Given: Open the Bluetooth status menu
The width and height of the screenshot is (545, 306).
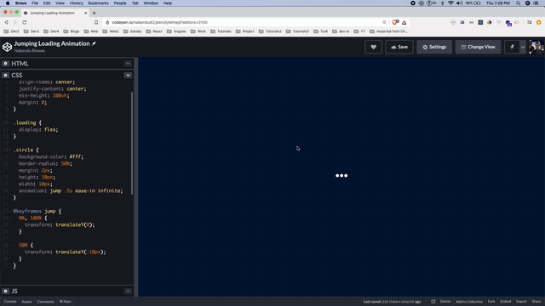Looking at the screenshot, I should pyautogui.click(x=443, y=3).
